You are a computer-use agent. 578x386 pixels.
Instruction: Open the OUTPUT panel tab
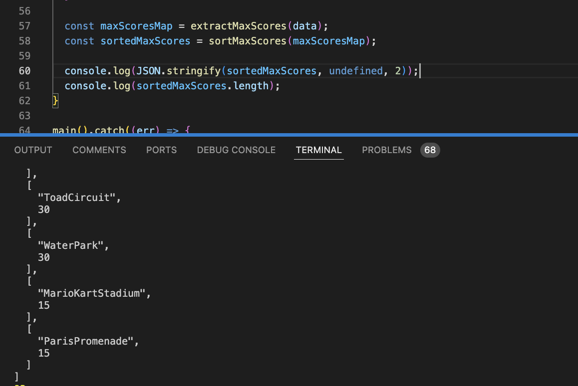[33, 150]
